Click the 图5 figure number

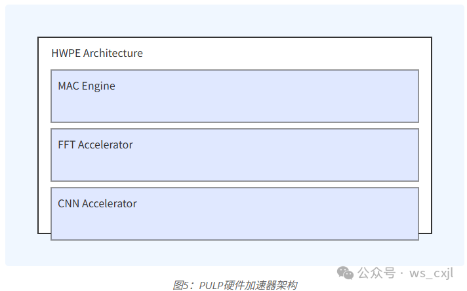tap(182, 285)
